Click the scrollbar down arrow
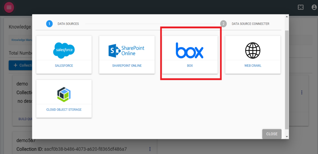 coord(287,136)
